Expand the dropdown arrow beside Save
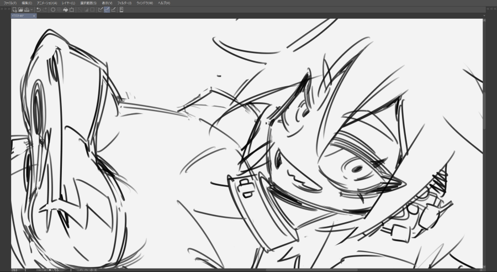This screenshot has width=497, height=272. 31,9
